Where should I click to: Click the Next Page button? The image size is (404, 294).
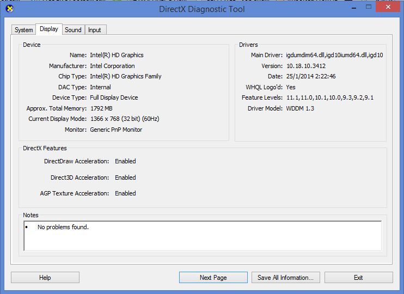(x=213, y=278)
